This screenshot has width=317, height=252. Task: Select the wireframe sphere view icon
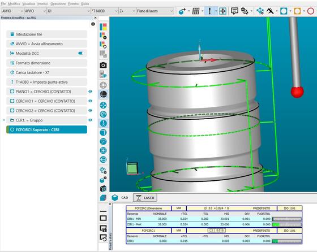pyautogui.click(x=103, y=85)
